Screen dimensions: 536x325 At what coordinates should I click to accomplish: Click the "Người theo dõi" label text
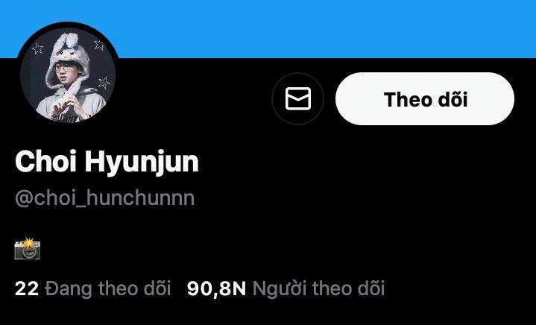pos(318,288)
